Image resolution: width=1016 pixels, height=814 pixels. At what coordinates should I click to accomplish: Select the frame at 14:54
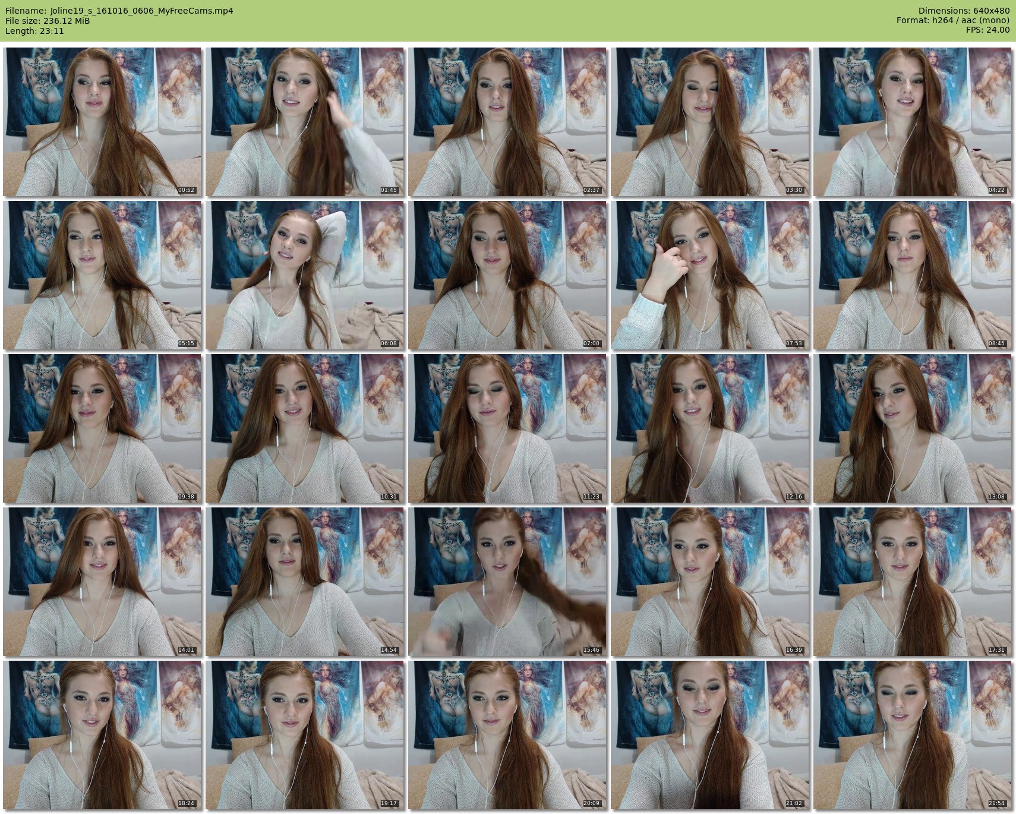pos(305,582)
